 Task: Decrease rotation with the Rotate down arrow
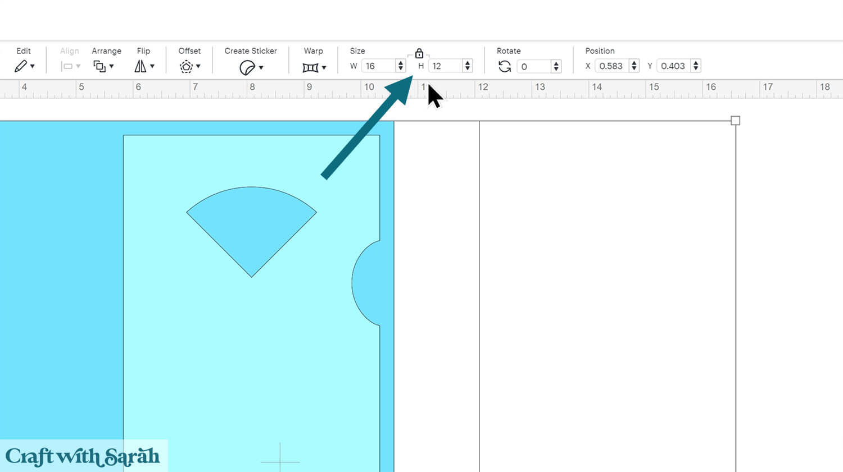tap(556, 70)
